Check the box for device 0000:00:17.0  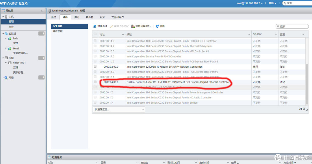[95, 56]
